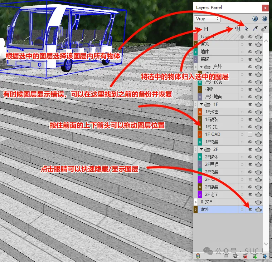Toggle the dimmed eye of 2F CAD
The height and width of the screenshot is (262, 272).
click(250, 179)
